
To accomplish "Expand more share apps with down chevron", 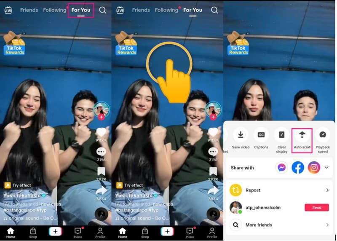I will [326, 168].
